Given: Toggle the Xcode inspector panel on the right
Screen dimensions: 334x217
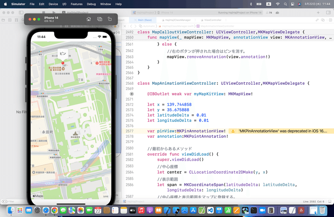Looking at the screenshot, I should click(328, 13).
